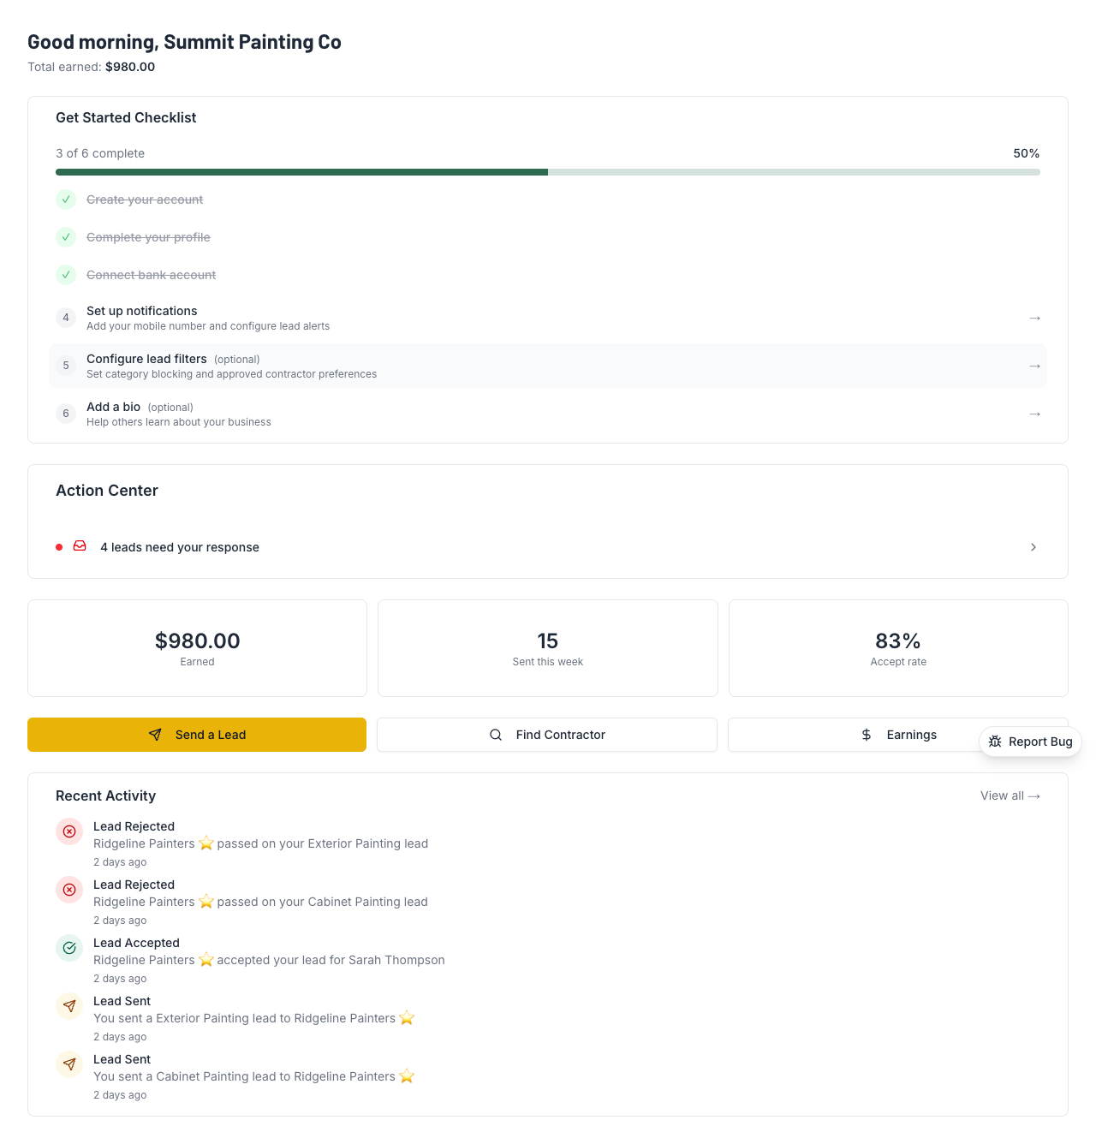Click the $980.00 Earned stat card
Image resolution: width=1096 pixels, height=1144 pixels.
click(x=197, y=648)
